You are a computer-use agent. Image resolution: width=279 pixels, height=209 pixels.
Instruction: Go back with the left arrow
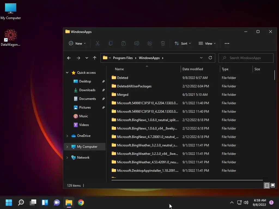click(x=69, y=58)
